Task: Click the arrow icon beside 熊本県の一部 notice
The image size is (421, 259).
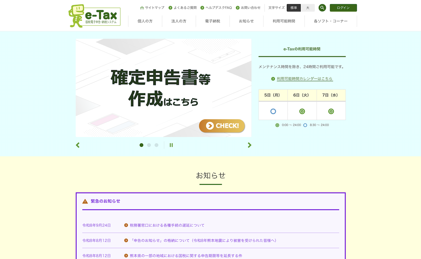Action: click(126, 256)
